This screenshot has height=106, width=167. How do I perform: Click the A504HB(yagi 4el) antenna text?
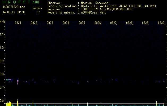pos(94,12)
